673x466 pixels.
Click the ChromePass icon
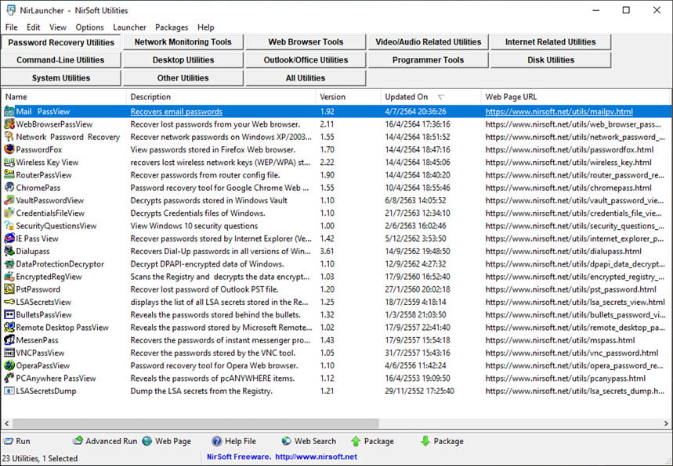(9, 188)
